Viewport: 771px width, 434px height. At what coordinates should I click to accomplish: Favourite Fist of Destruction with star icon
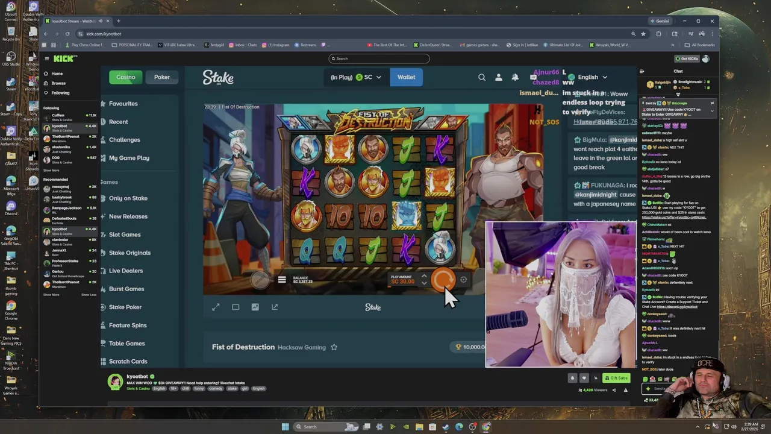coord(334,347)
